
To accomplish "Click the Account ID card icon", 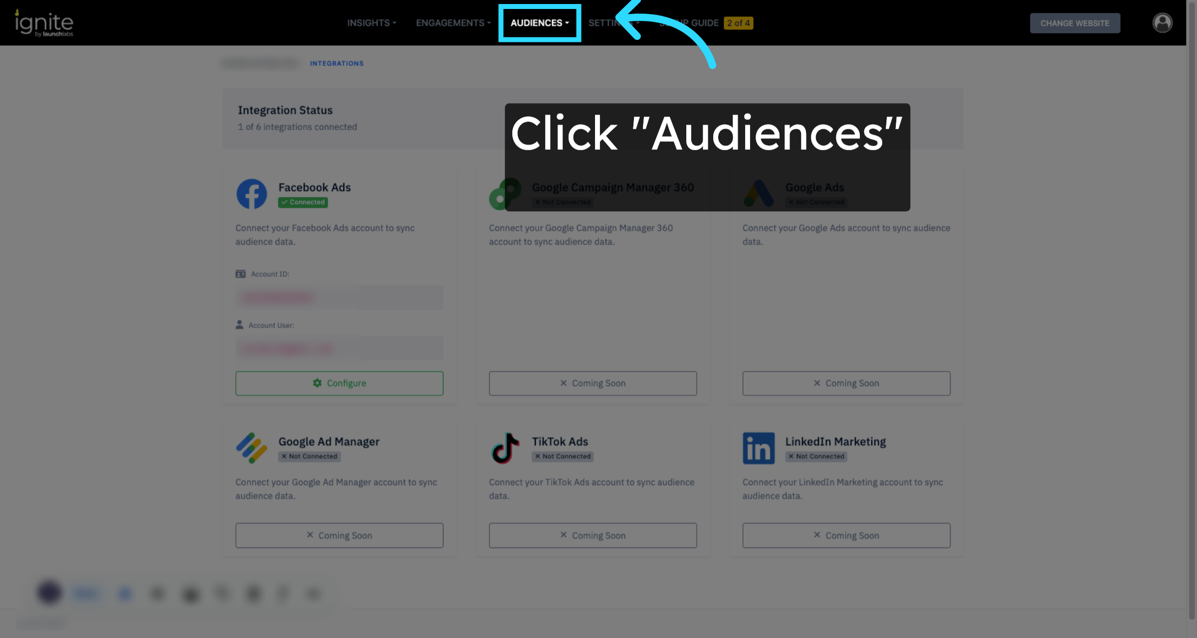I will 240,274.
